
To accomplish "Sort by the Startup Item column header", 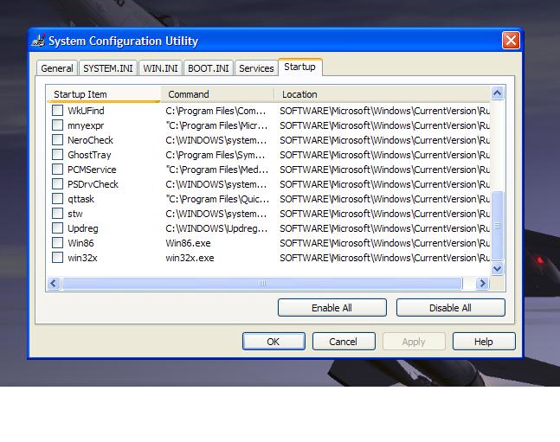I will click(x=104, y=94).
